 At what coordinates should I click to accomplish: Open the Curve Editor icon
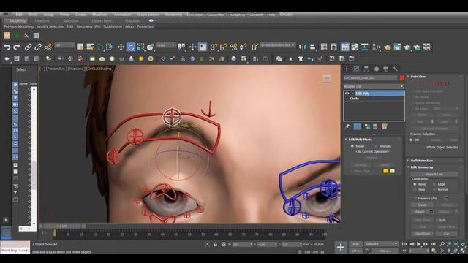point(355,47)
